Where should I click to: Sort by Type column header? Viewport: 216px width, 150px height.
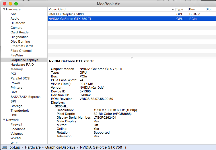(x=180, y=9)
